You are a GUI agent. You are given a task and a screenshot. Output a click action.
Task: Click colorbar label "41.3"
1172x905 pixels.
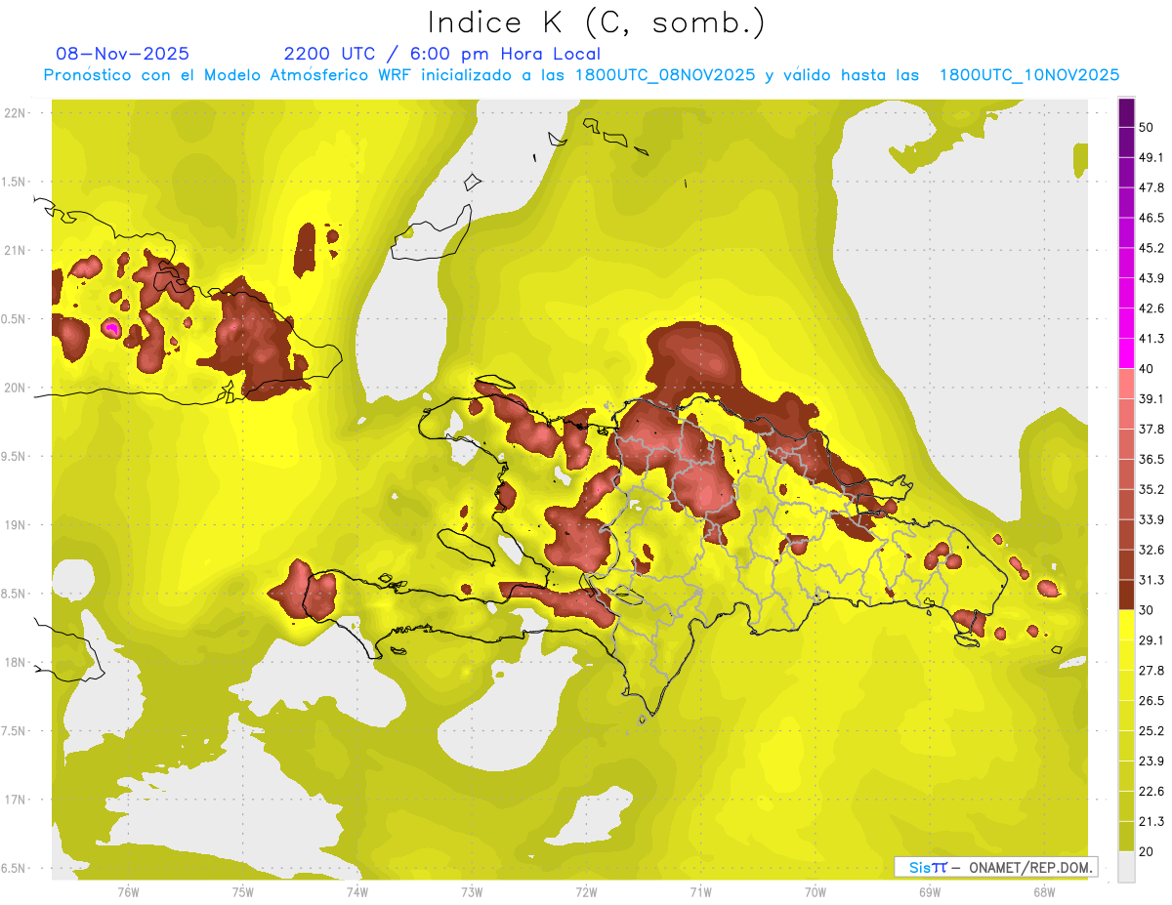point(1151,339)
